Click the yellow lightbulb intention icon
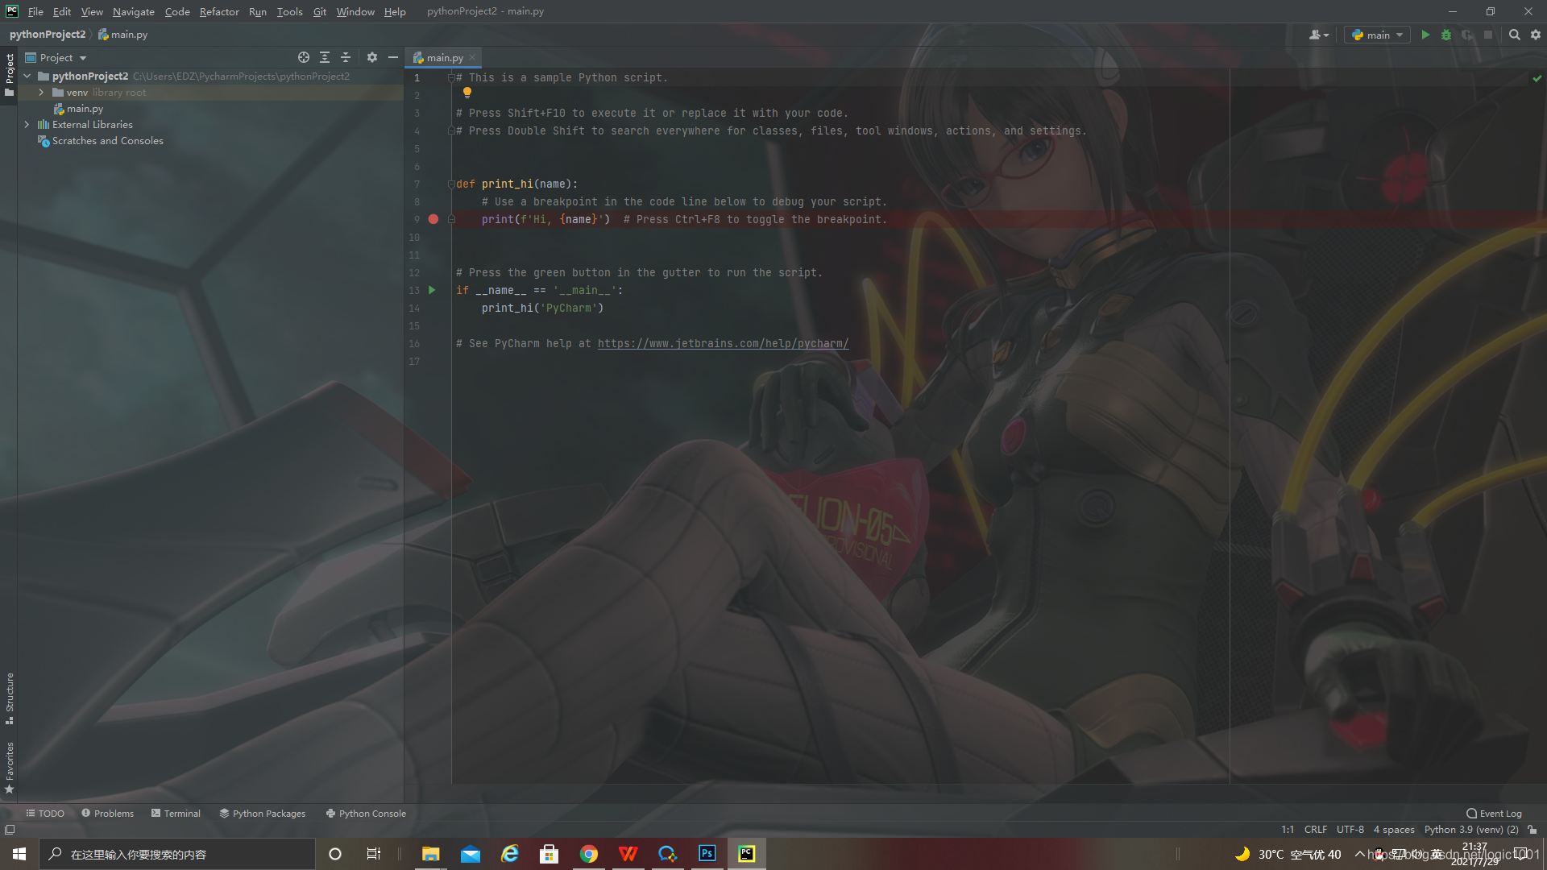 click(467, 93)
